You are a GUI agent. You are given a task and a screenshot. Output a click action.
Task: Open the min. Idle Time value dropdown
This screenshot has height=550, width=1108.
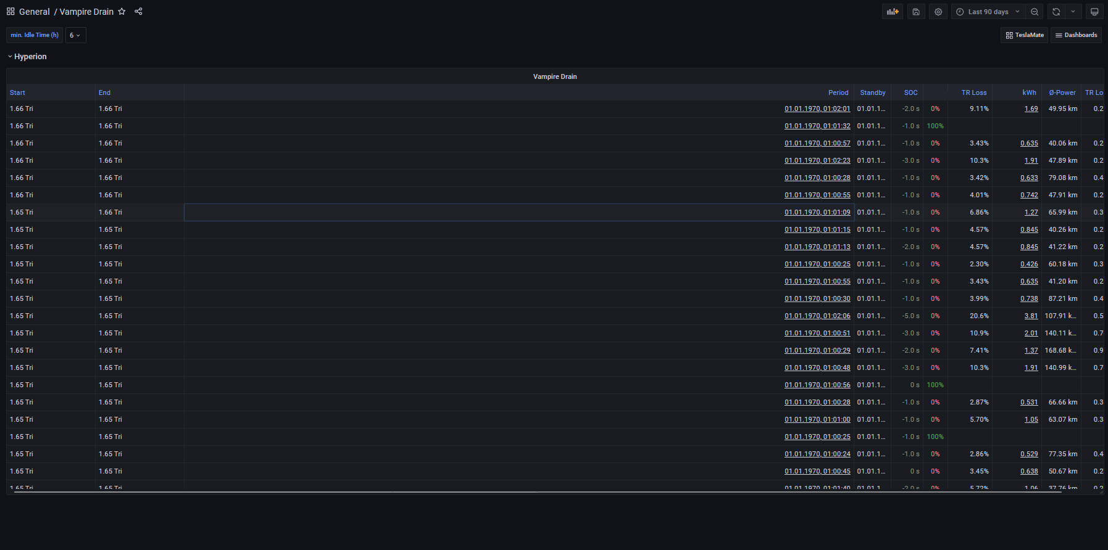coord(75,35)
